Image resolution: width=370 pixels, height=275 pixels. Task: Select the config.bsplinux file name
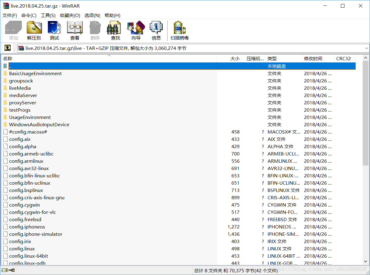26,190
